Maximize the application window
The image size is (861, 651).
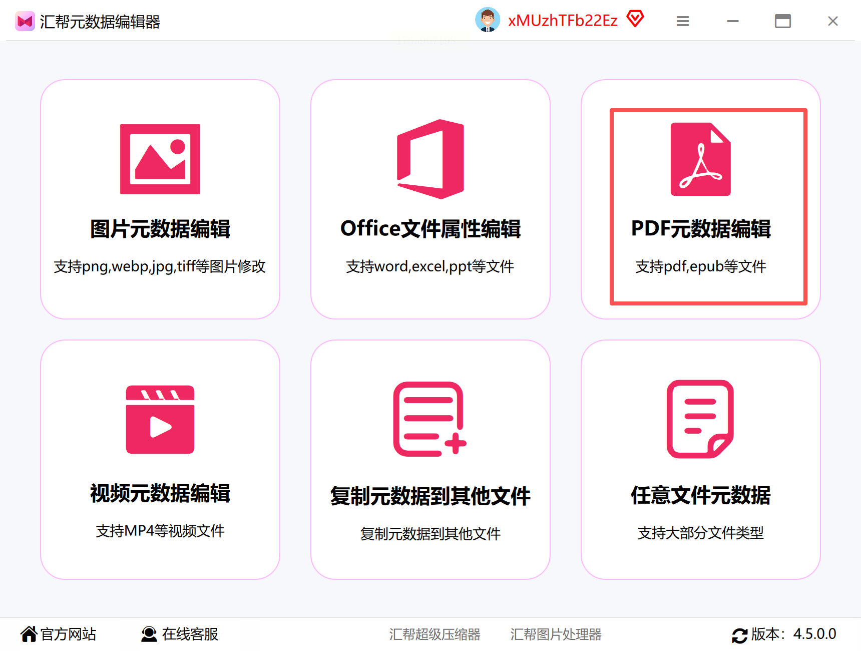pyautogui.click(x=783, y=21)
